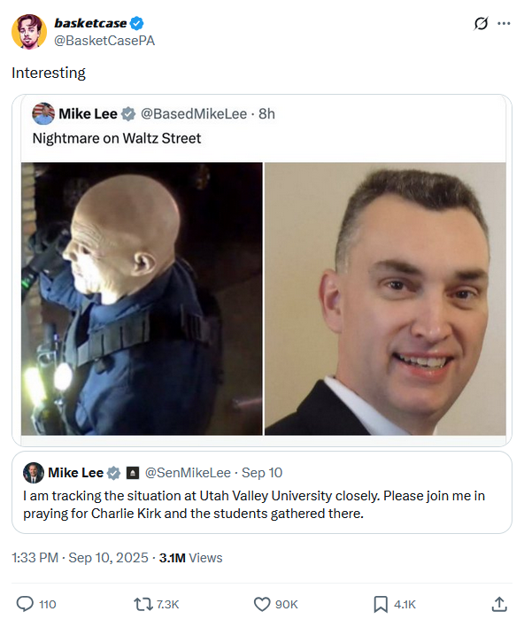The height and width of the screenshot is (619, 524).
Task: Click the 1:33 PM Sep 10, 2025 timestamp
Action: pos(80,558)
